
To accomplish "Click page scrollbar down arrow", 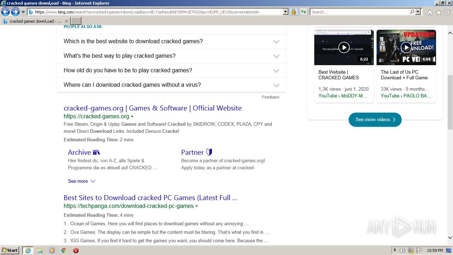I will click(450, 238).
